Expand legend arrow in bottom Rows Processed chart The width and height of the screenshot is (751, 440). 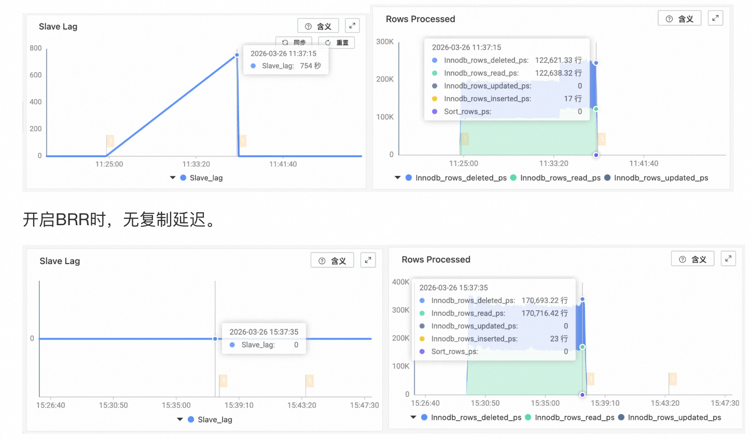click(413, 418)
